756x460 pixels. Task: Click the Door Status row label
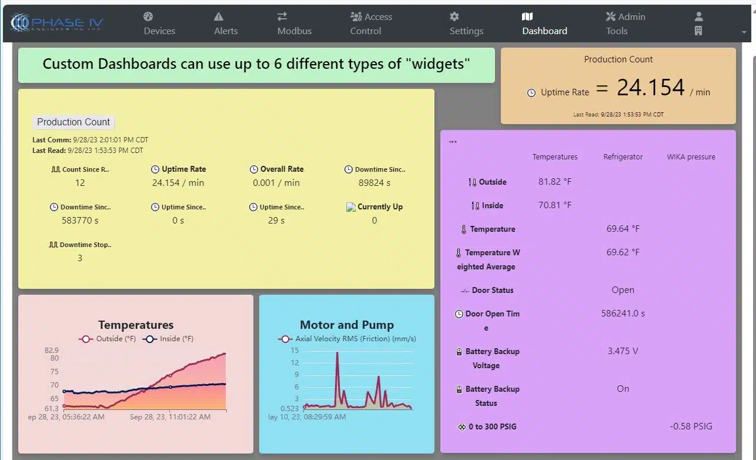click(x=492, y=290)
